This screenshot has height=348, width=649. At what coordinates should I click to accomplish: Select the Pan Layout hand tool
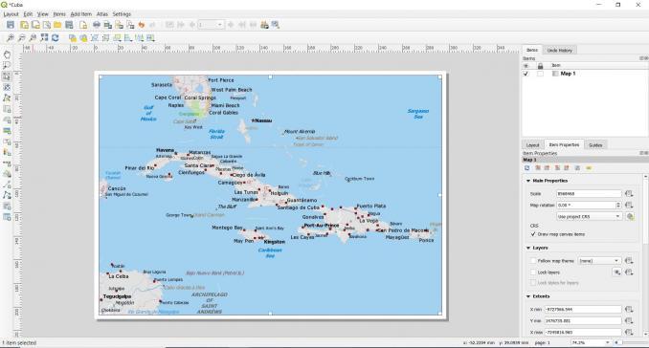point(7,54)
